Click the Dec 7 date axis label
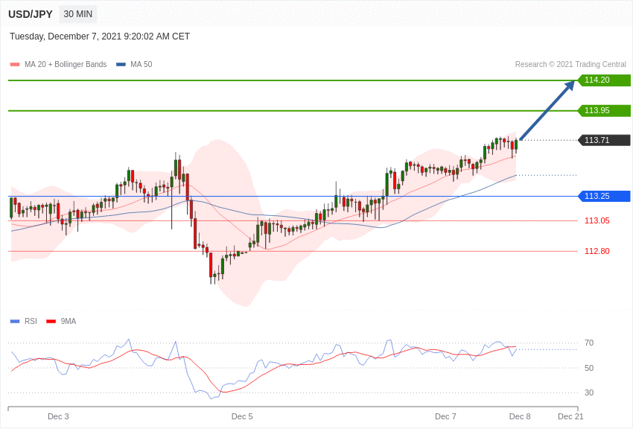This screenshot has height=429, width=633. point(445,416)
